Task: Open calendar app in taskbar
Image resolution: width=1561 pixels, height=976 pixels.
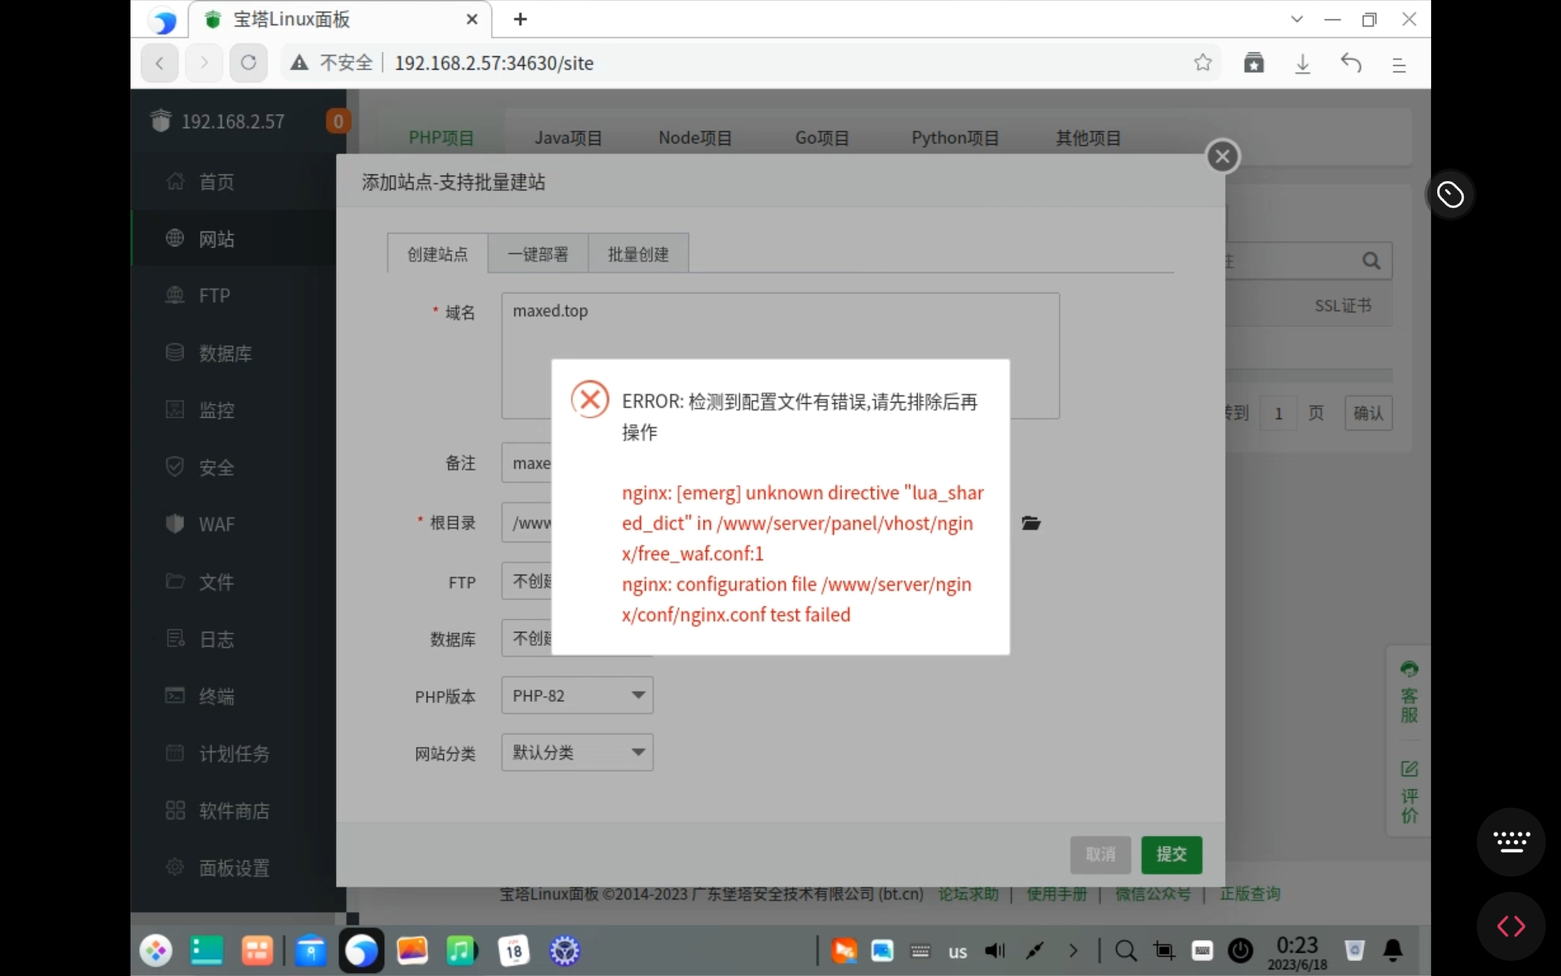Action: [514, 950]
